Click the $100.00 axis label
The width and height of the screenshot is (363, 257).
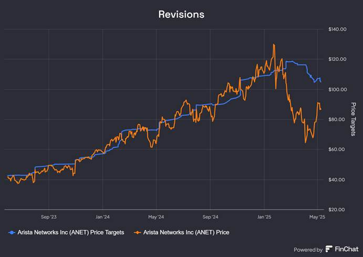(x=337, y=90)
